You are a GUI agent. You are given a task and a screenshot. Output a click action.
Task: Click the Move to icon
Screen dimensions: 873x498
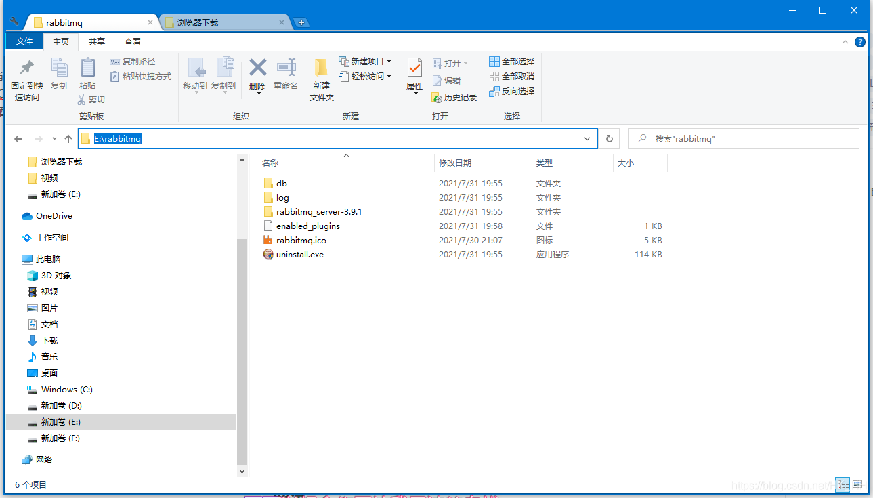(196, 68)
